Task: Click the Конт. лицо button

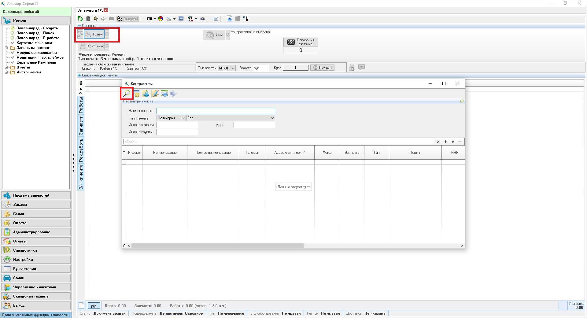Action: [x=91, y=46]
